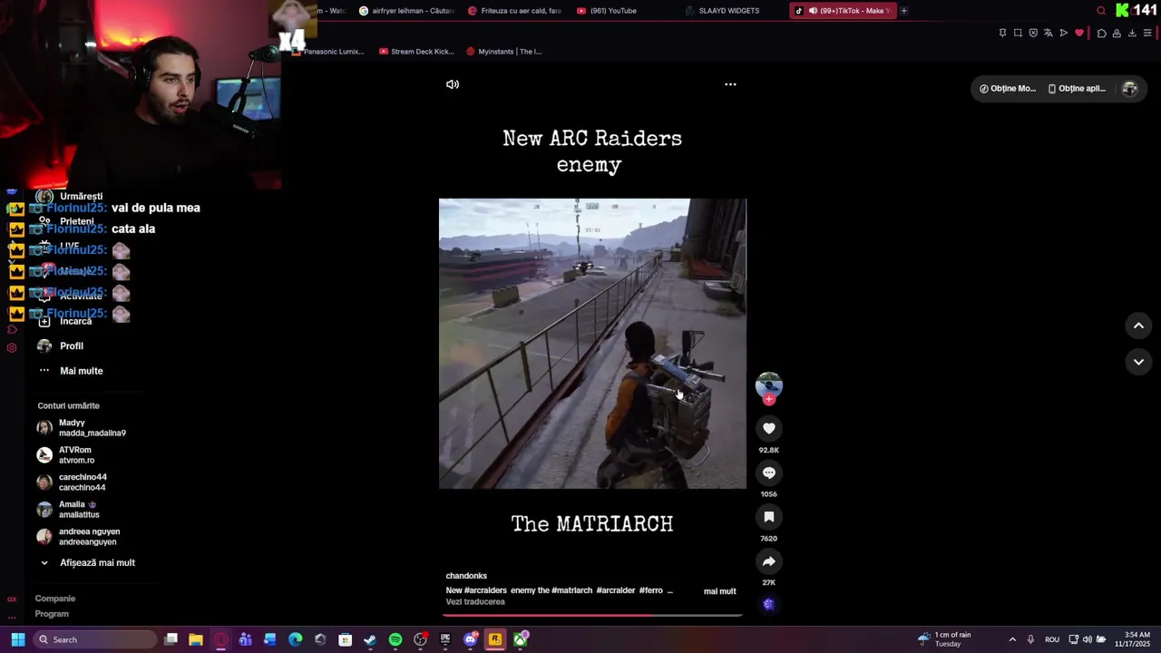Show hidden system tray icons

[x=1012, y=639]
